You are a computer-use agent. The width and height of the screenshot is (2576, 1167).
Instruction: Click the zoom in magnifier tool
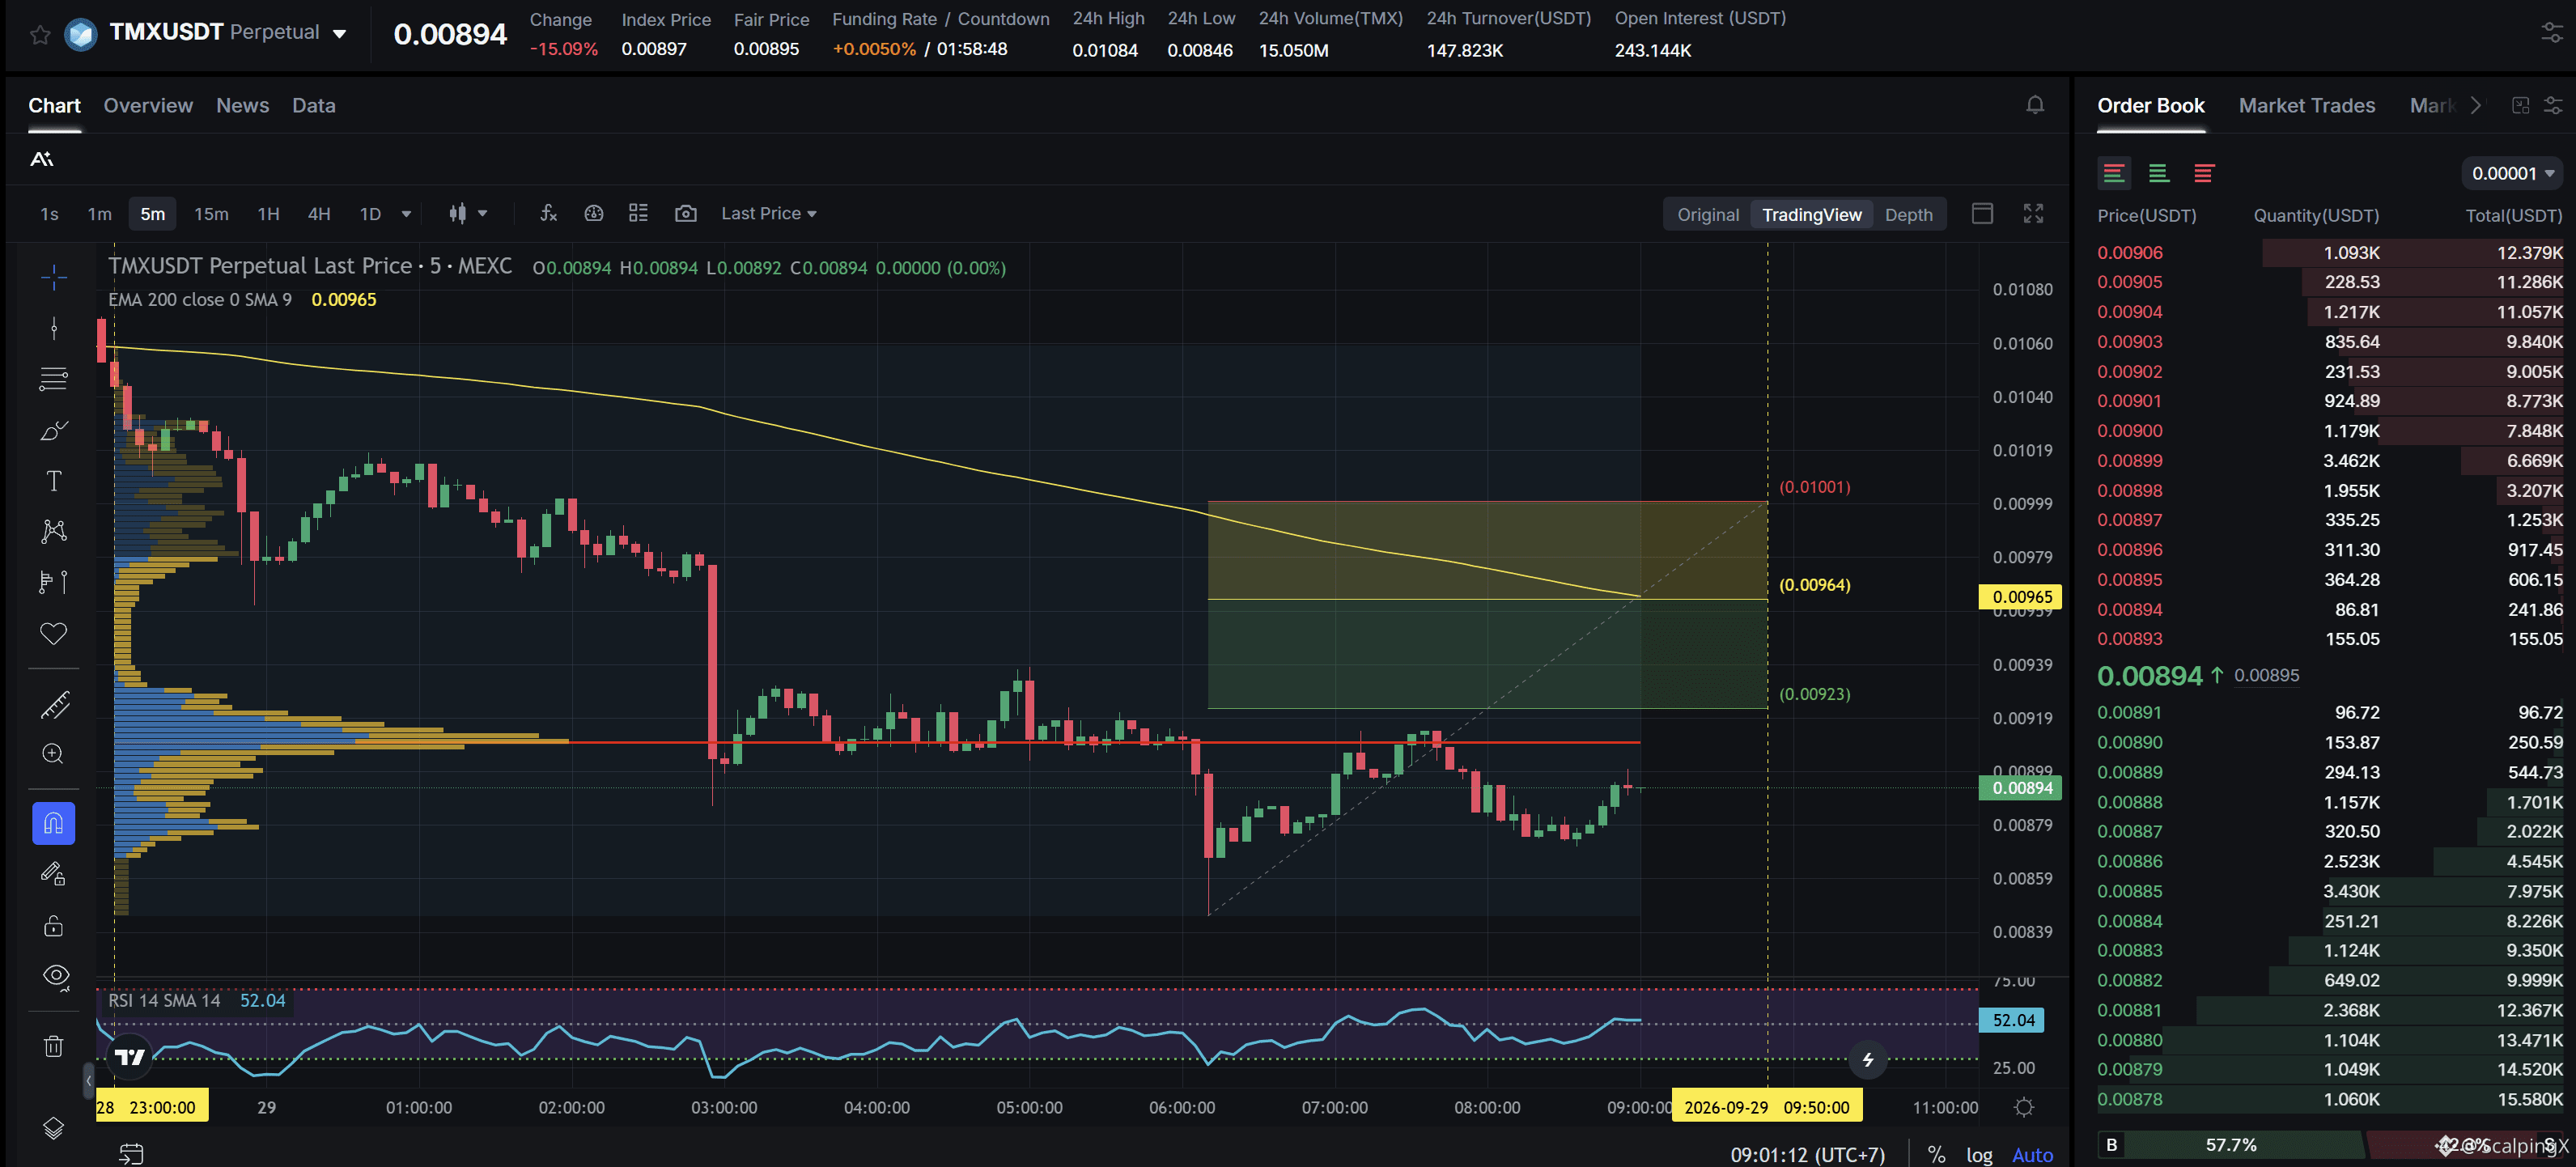54,754
